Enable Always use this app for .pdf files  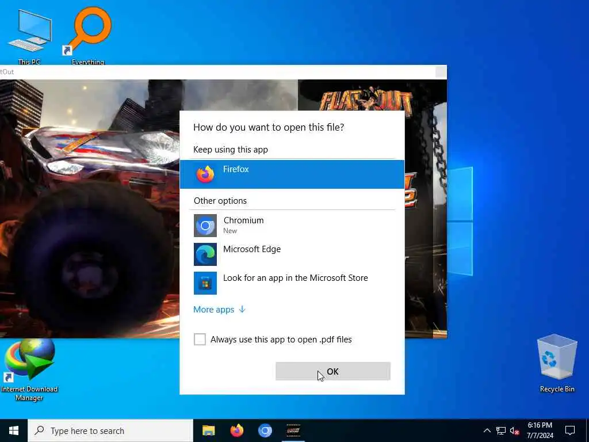(200, 339)
